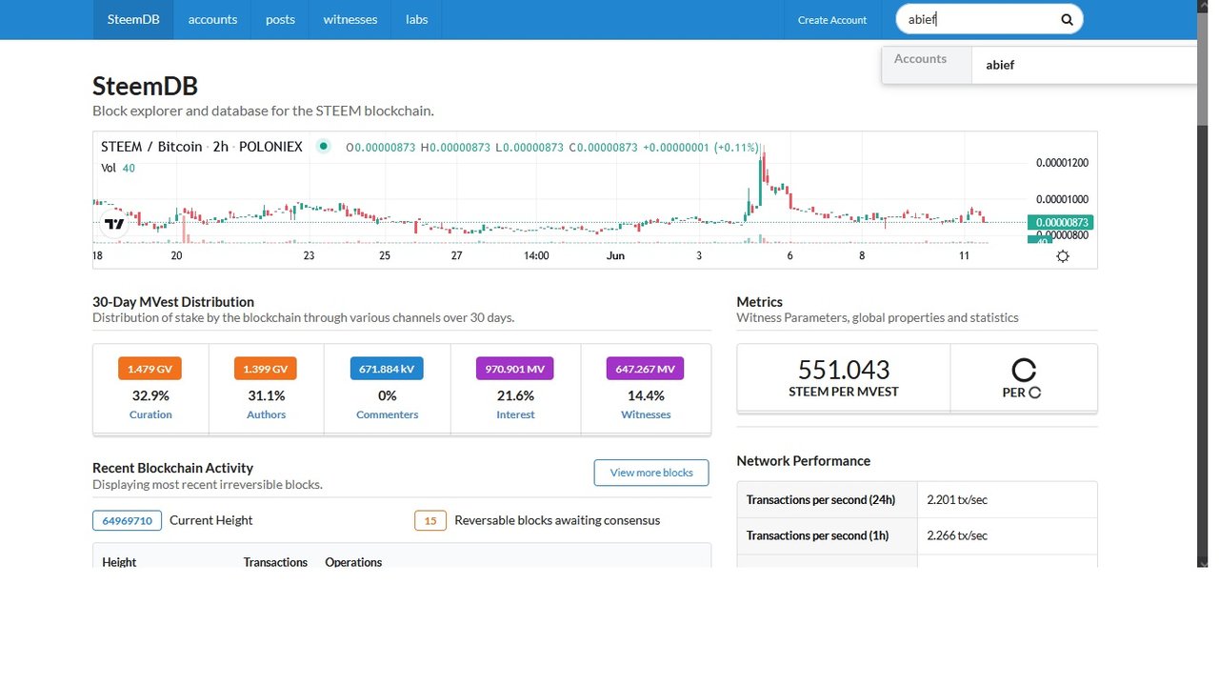The width and height of the screenshot is (1219, 686).
Task: Click the 671.884 kV blue badge
Action: [x=387, y=369]
